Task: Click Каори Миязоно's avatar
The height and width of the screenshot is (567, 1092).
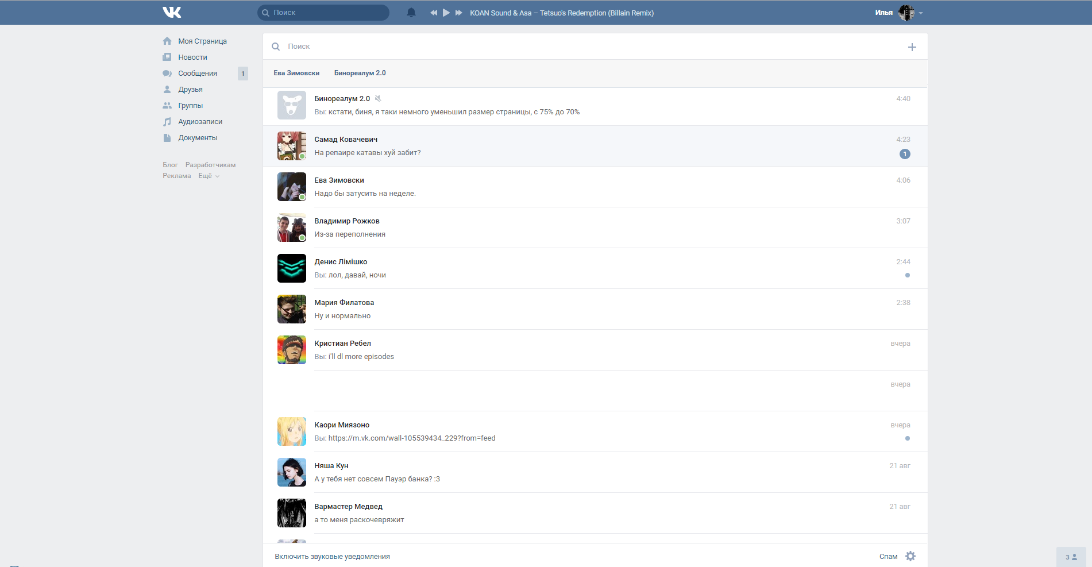Action: click(292, 431)
